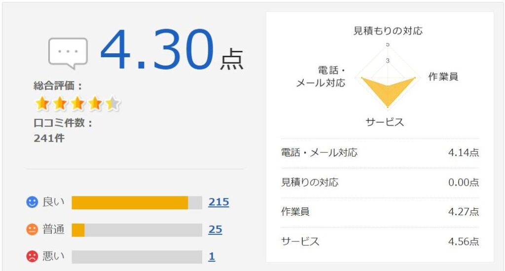Click the first gold star

click(x=42, y=104)
